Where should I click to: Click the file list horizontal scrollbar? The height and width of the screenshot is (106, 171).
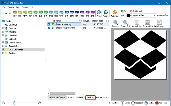62,94
